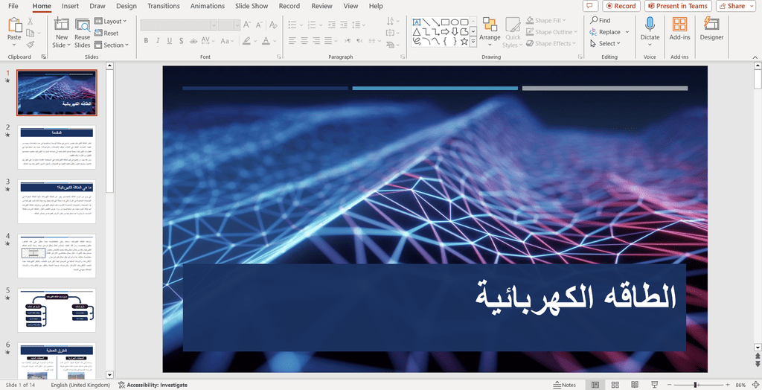Select the Text Box shape
This screenshot has width=762, height=390.
tap(417, 22)
